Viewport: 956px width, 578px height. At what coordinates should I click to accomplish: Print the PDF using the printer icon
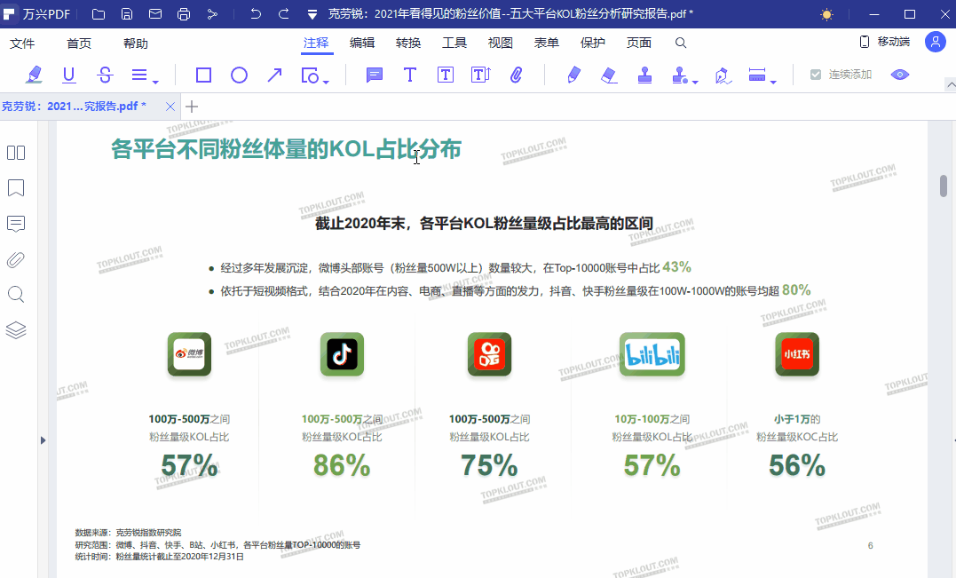point(184,14)
